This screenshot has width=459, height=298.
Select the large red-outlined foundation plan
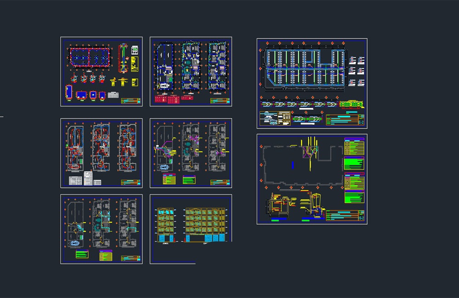click(x=90, y=57)
